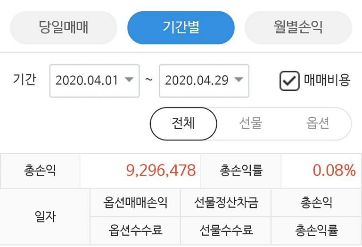Toggle the 매매비용 checkbox
This screenshot has width=362, height=247.
point(289,81)
